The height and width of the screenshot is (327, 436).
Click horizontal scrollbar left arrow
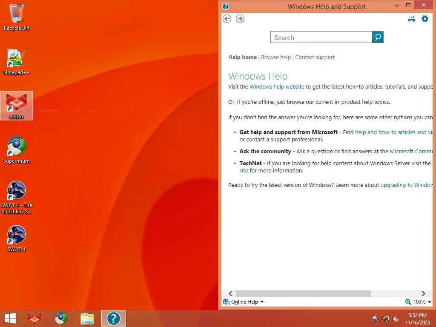click(230, 293)
